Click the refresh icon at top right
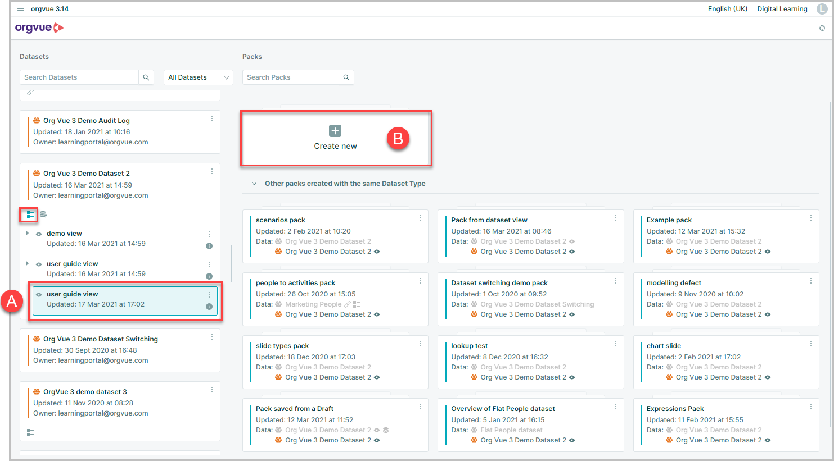The image size is (834, 461). tap(822, 28)
